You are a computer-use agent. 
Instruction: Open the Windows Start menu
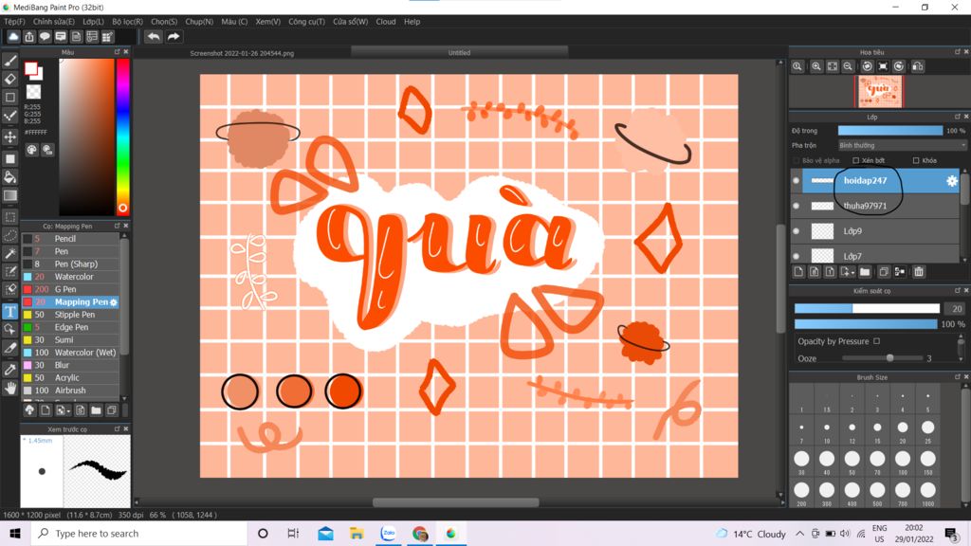pos(15,534)
